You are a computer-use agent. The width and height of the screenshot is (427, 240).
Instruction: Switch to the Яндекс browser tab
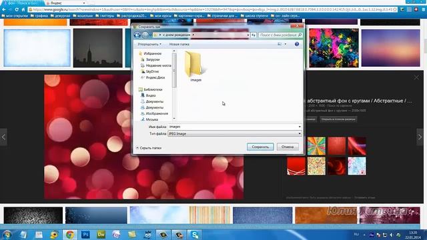point(65,3)
